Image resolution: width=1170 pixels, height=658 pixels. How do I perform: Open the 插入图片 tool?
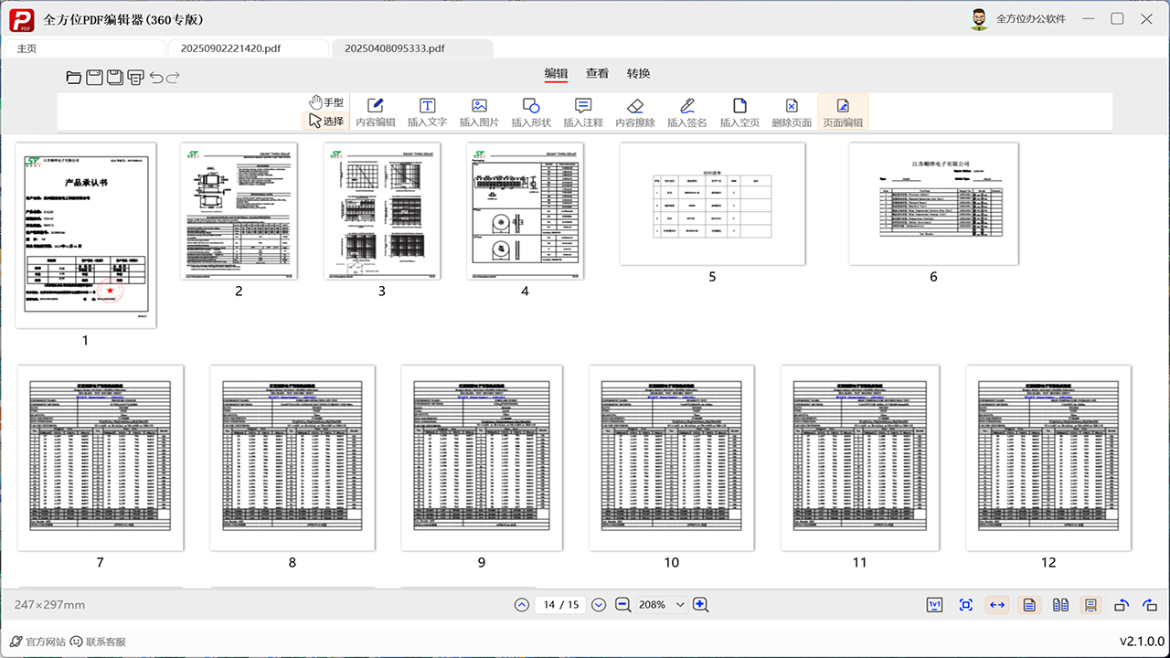(x=478, y=111)
